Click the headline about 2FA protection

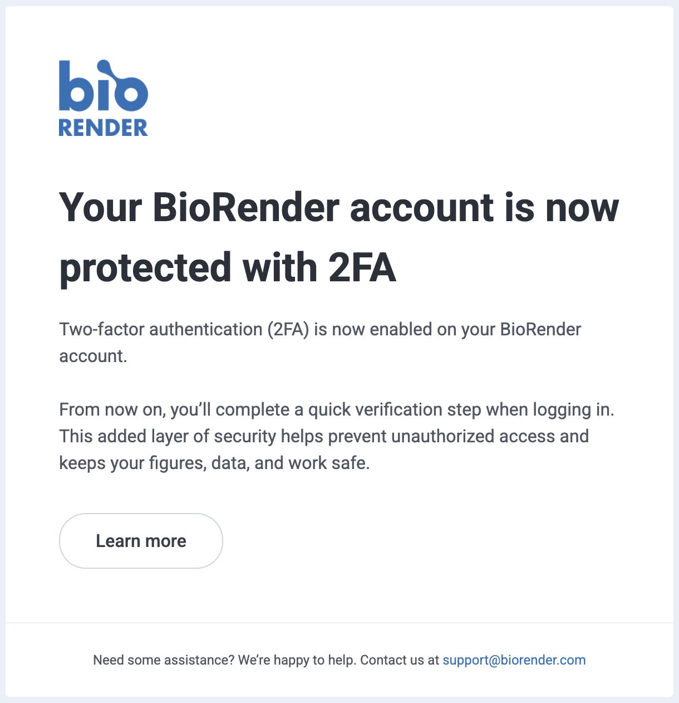338,237
